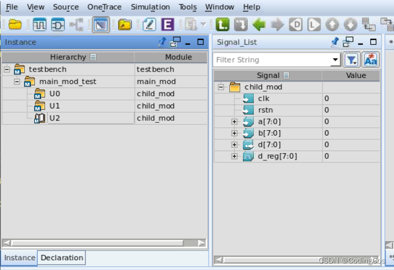Open a new waveform window
The width and height of the screenshot is (394, 270).
pos(40,24)
